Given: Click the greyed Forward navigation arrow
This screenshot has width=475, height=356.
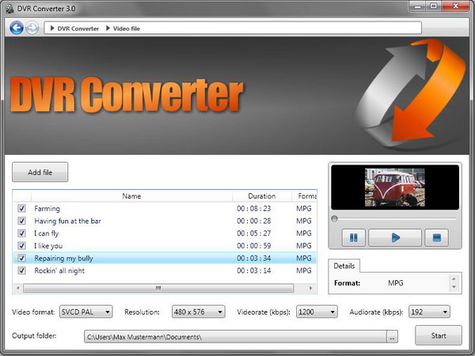Looking at the screenshot, I should coord(32,28).
